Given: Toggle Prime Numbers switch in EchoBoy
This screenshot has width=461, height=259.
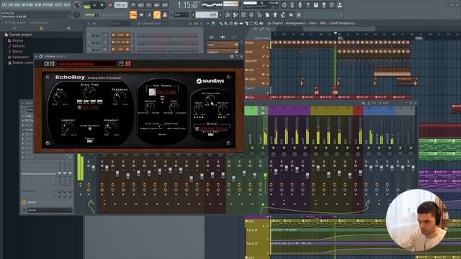Looking at the screenshot, I should coord(89,129).
